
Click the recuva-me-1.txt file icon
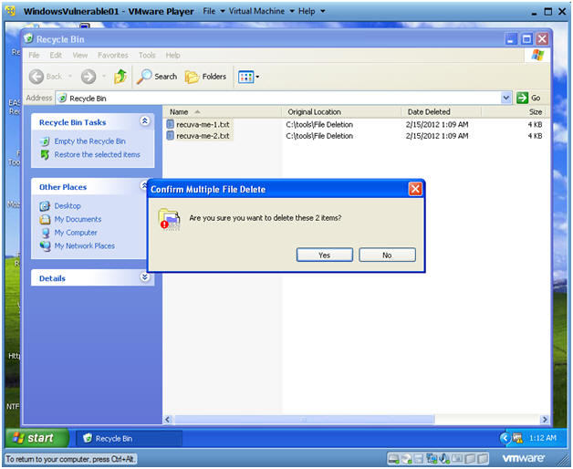170,124
